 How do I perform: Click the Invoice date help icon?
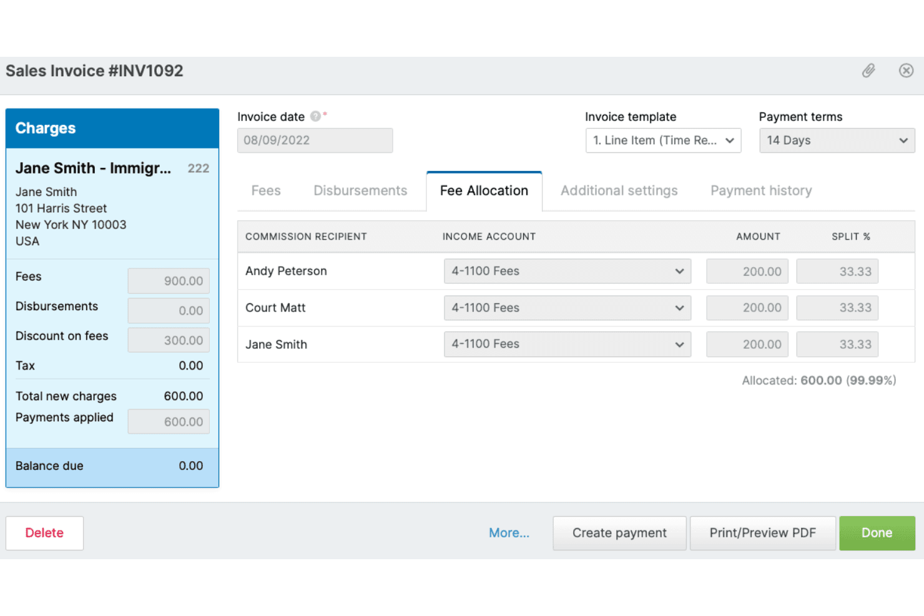[315, 116]
